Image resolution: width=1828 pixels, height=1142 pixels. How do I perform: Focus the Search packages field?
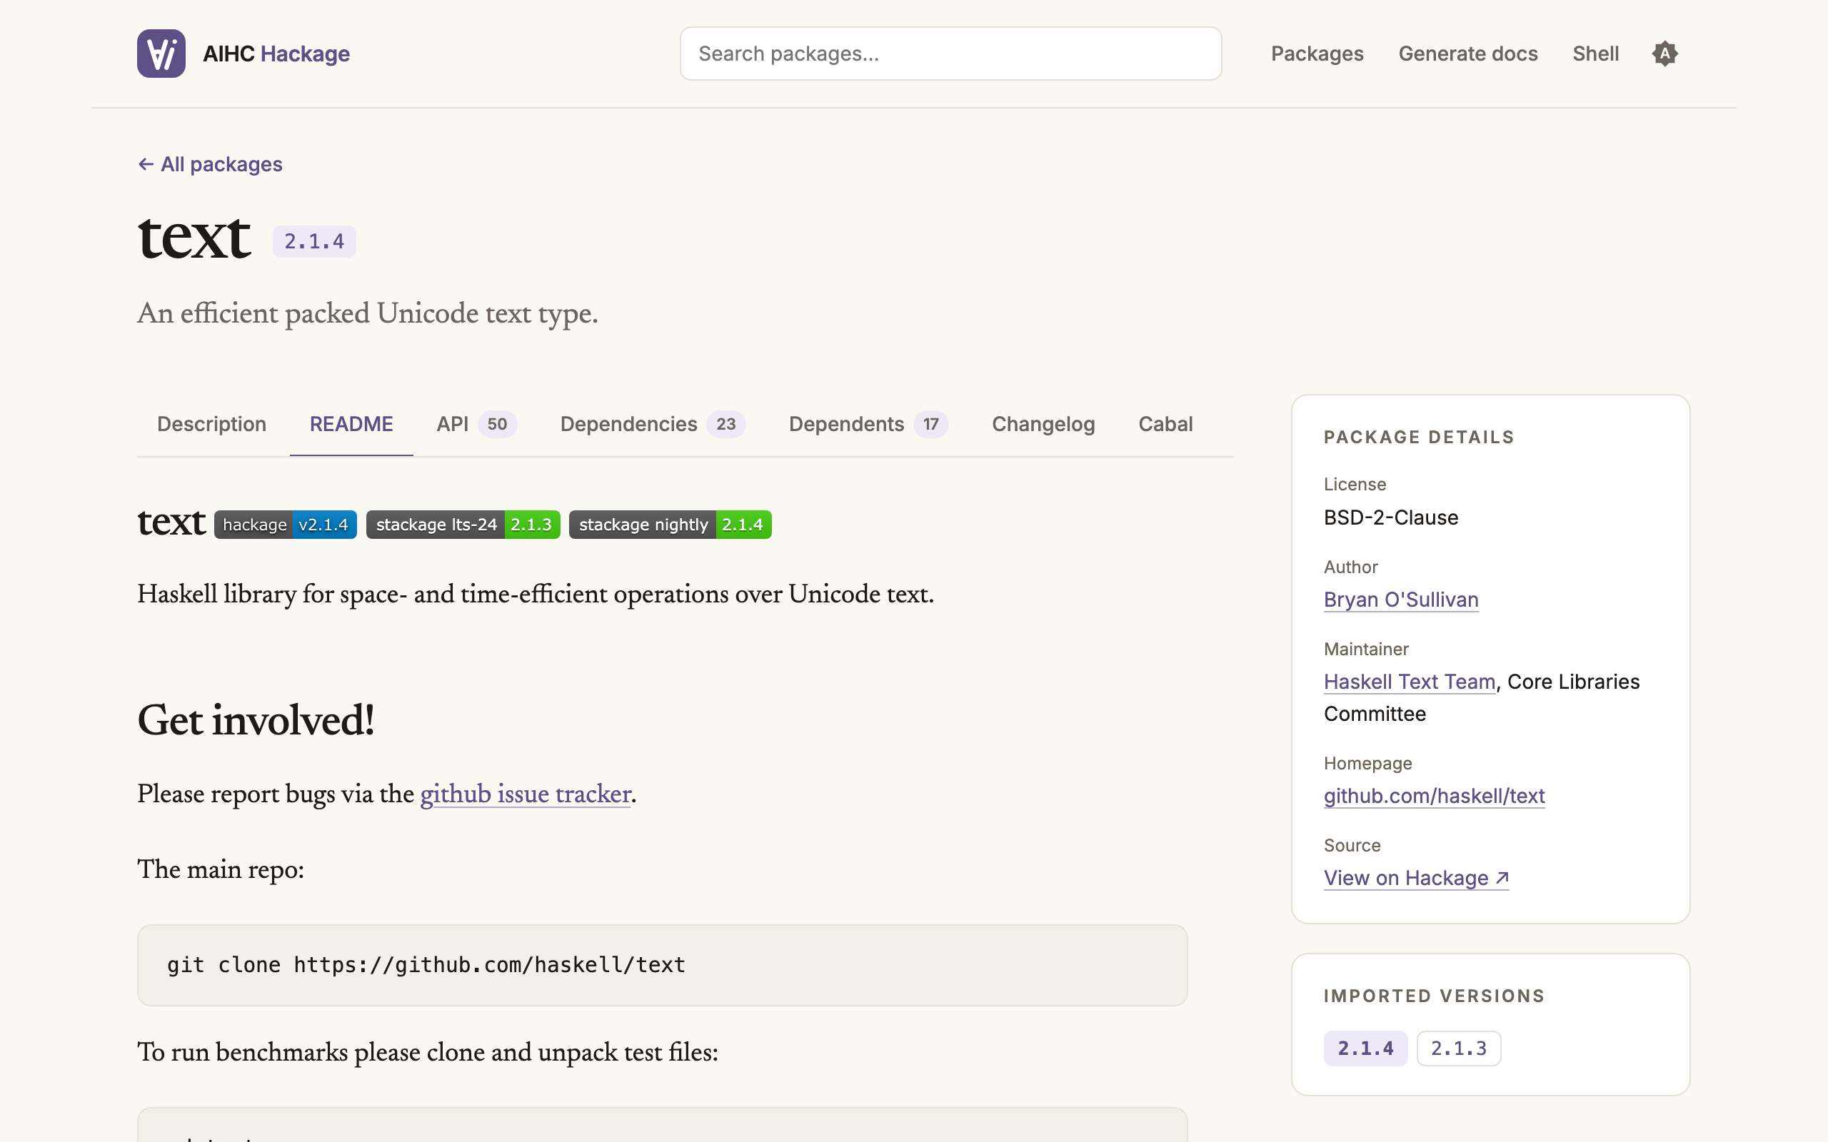[950, 54]
